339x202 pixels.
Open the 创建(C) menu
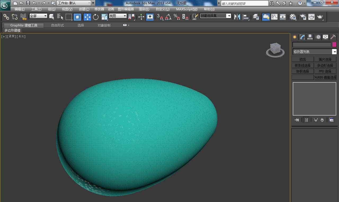tap(84, 9)
